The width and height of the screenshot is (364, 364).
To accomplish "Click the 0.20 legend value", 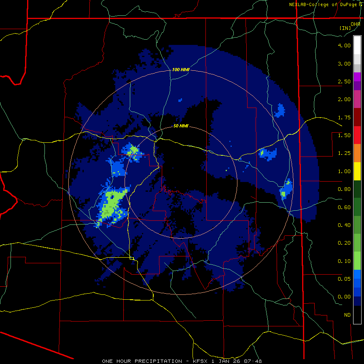I will click(x=344, y=243).
